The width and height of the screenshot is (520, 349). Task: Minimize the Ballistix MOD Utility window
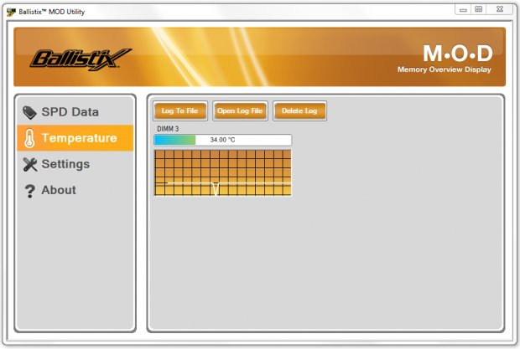(x=464, y=9)
